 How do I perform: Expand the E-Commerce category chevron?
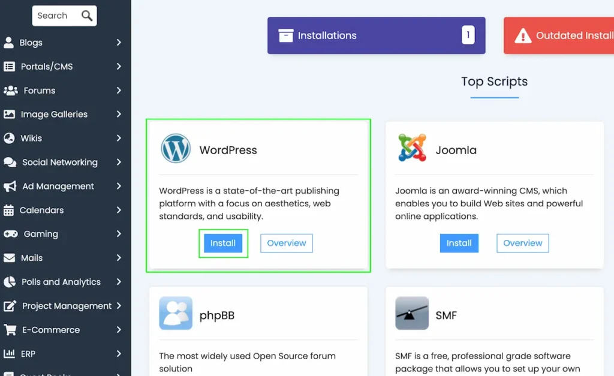[119, 330]
